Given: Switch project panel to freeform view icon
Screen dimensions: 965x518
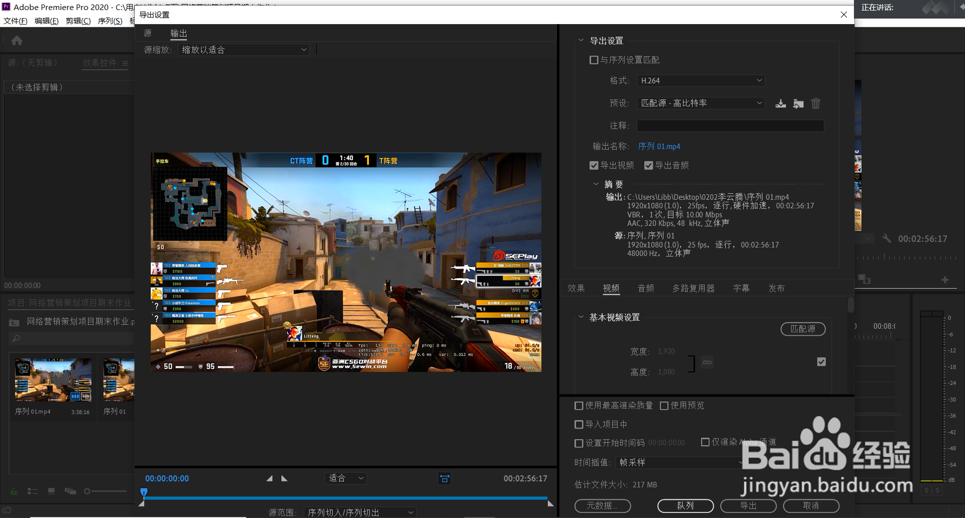Looking at the screenshot, I should pyautogui.click(x=70, y=491).
